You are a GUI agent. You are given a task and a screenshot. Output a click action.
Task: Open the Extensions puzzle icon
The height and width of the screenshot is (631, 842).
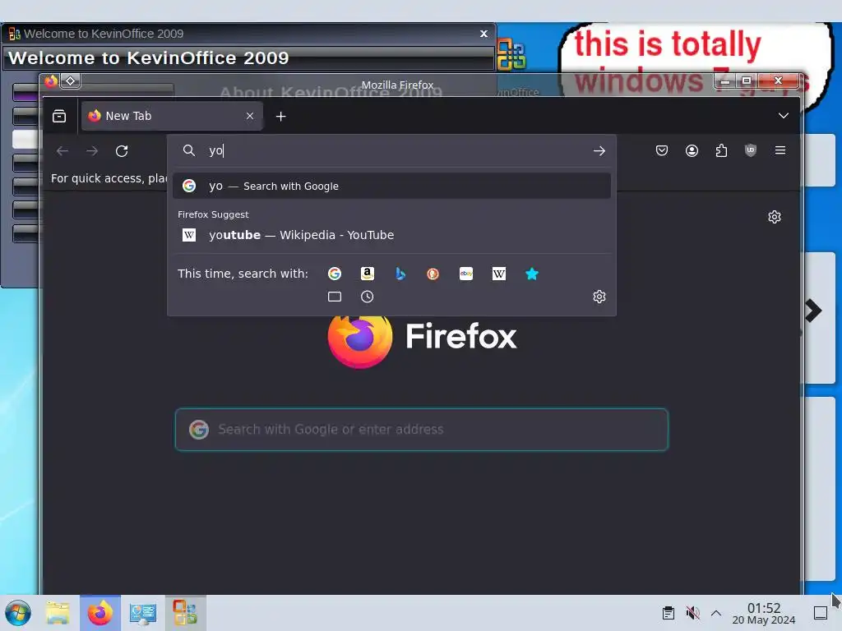(721, 151)
